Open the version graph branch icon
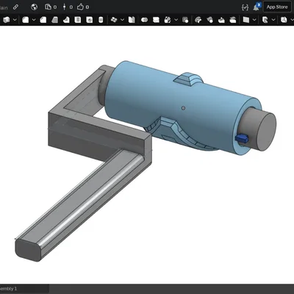This screenshot has width=294, height=294. click(x=64, y=7)
